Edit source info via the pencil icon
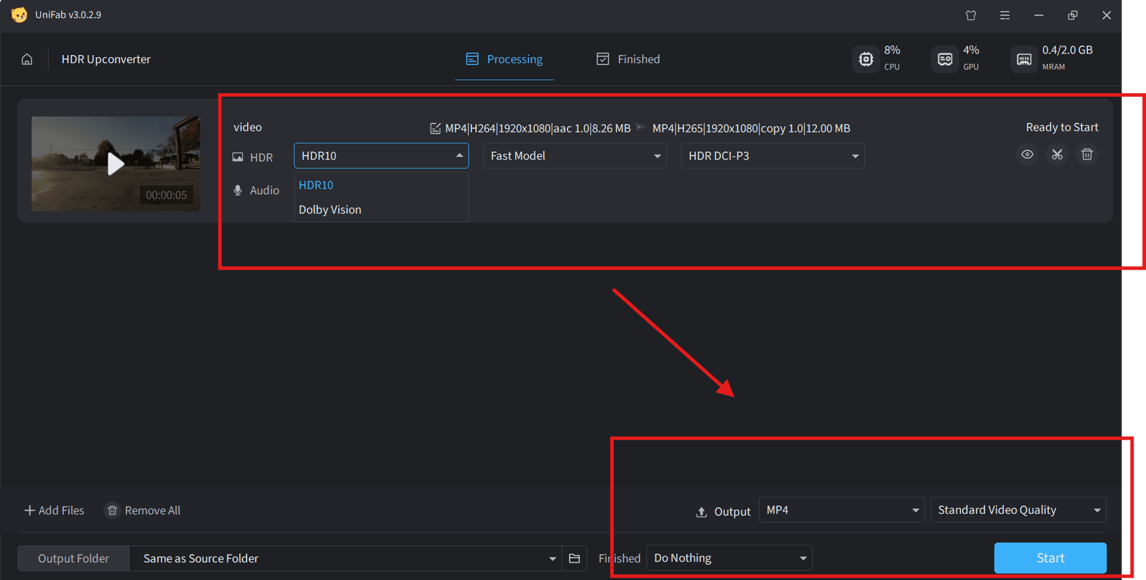Image resolution: width=1146 pixels, height=580 pixels. tap(435, 128)
